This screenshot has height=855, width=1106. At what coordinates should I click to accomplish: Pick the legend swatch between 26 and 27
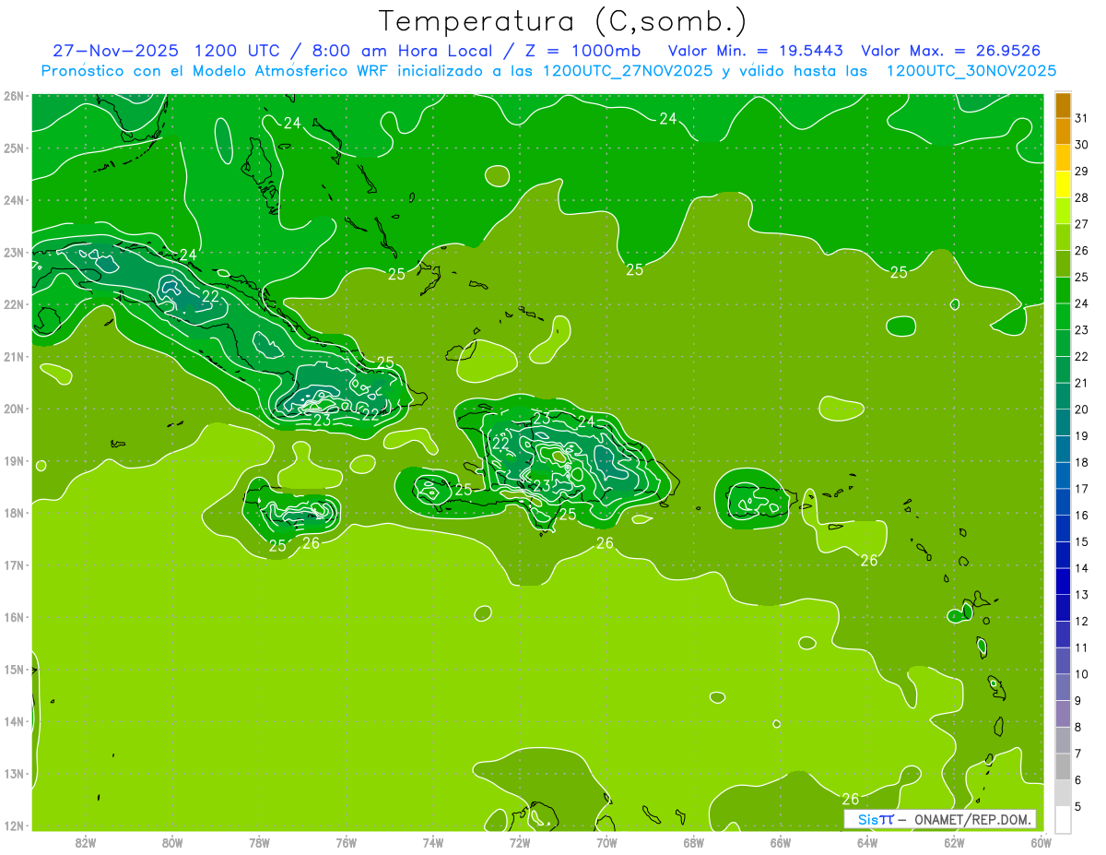coord(1063,237)
